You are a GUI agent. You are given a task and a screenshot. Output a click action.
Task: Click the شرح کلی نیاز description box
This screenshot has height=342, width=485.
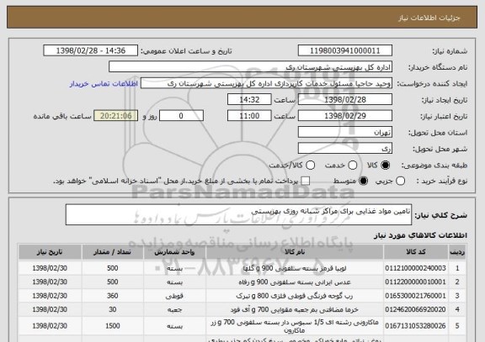pyautogui.click(x=238, y=214)
